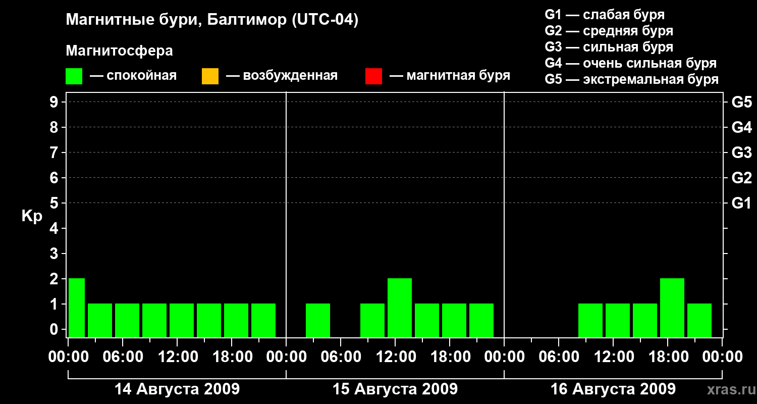The width and height of the screenshot is (757, 404).
Task: Click the '15 Августа 2009' date label
Action: click(395, 389)
